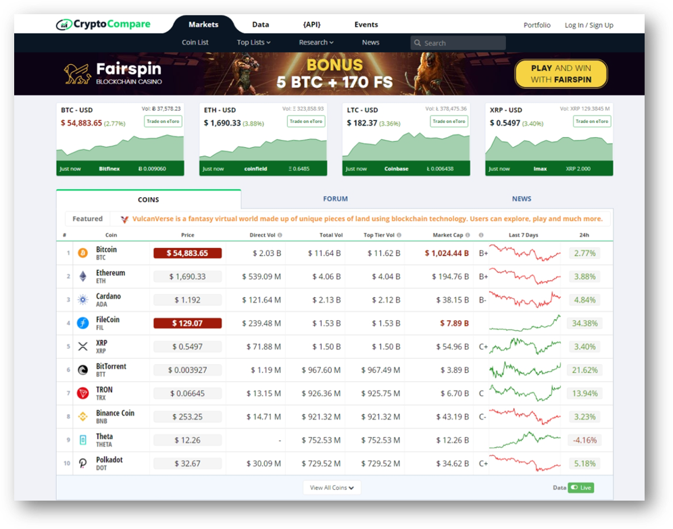673x529 pixels.
Task: Click the Ethereum coin name
Action: click(x=111, y=273)
